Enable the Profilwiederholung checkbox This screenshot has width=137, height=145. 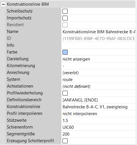click(x=65, y=93)
